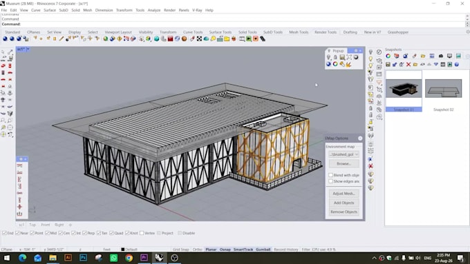The image size is (470, 264).
Task: Switch to the Grasshopper toolbar tab
Action: pyautogui.click(x=397, y=32)
